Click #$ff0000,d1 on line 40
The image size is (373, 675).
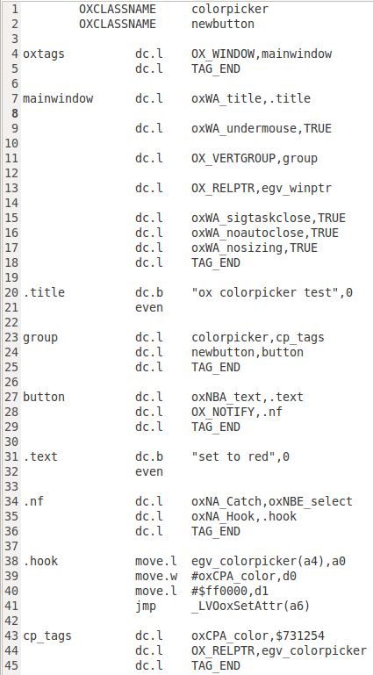coord(230,591)
